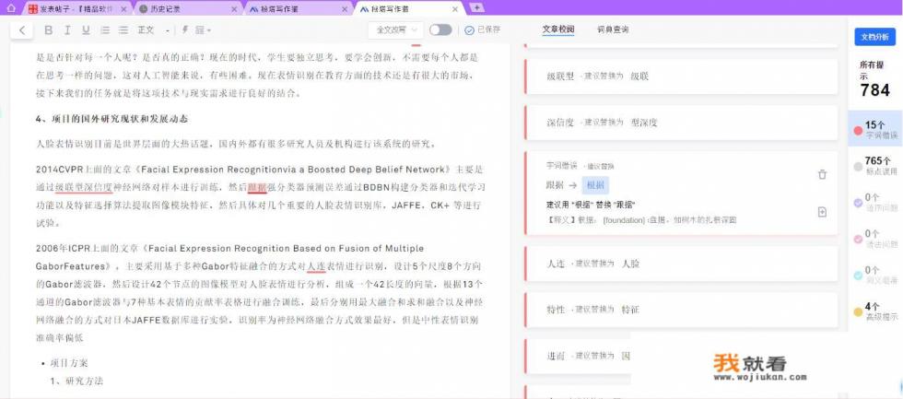Viewport: 903px width, 399px height.
Task: Select the 文章校阅 panel tab
Action: (558, 29)
